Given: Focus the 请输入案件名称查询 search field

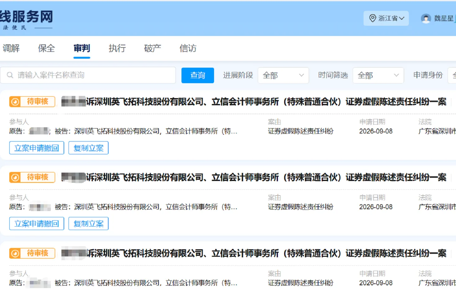Looking at the screenshot, I should pyautogui.click(x=88, y=75).
